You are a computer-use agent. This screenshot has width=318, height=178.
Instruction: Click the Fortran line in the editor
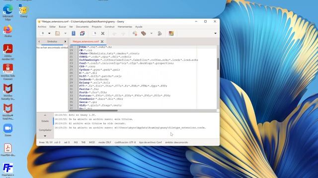pos(125,95)
